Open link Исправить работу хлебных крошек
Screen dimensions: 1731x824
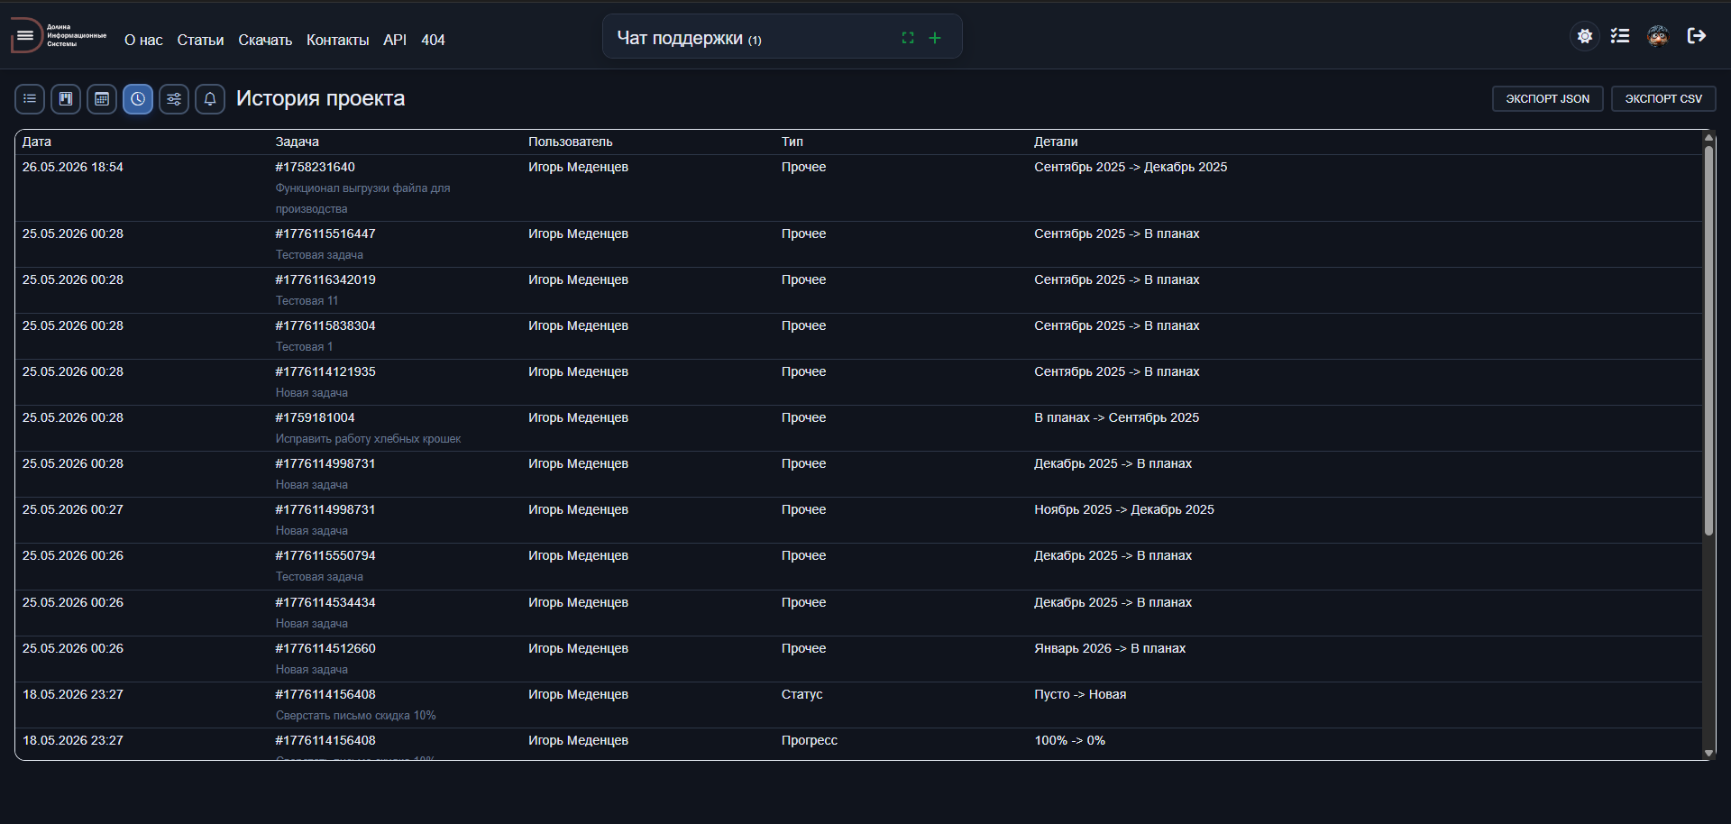(x=368, y=439)
